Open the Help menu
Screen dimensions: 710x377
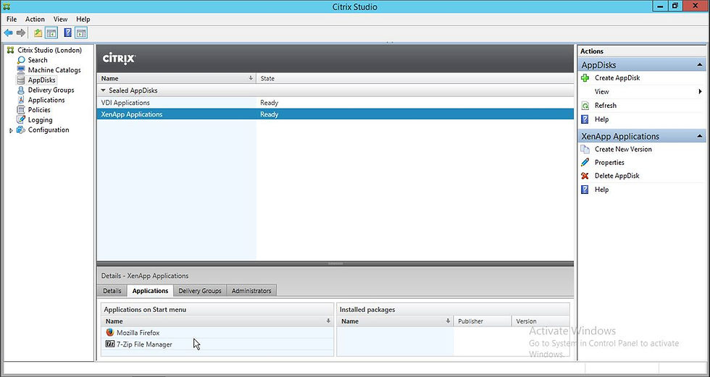(83, 19)
